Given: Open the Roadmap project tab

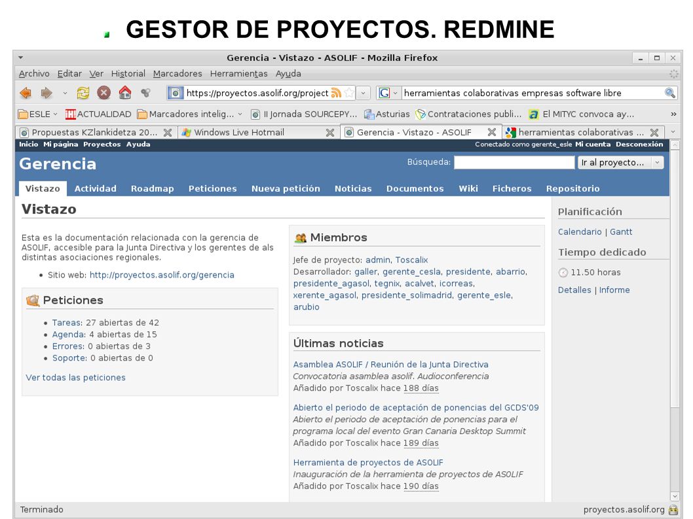Looking at the screenshot, I should click(153, 188).
